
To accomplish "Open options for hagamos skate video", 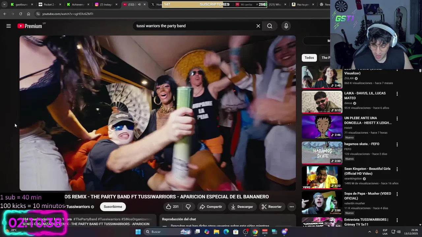I will (397, 145).
